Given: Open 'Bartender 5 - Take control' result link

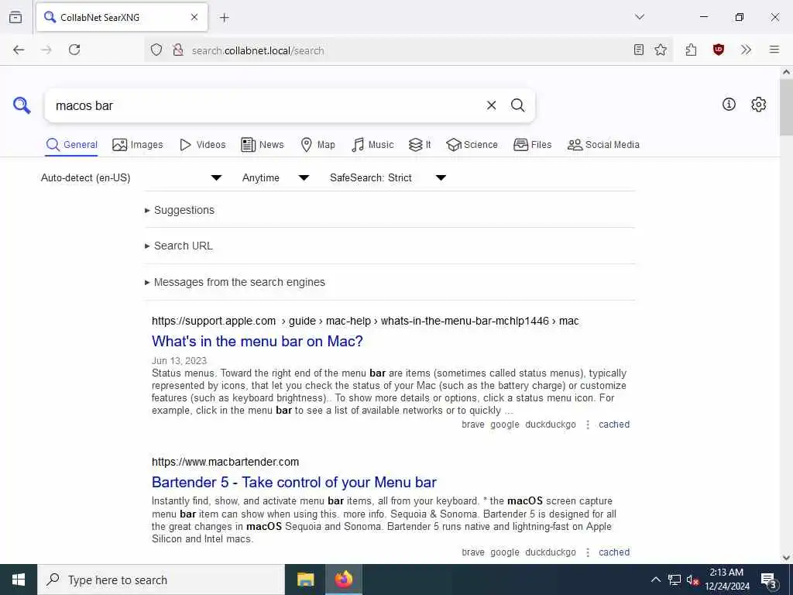Looking at the screenshot, I should (294, 482).
